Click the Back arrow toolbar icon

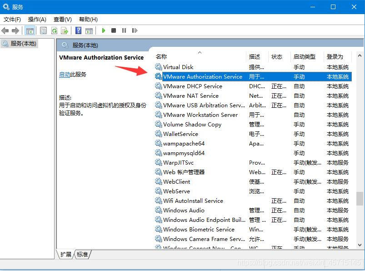coord(5,30)
